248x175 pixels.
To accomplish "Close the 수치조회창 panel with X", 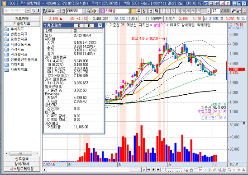I will coord(100,25).
